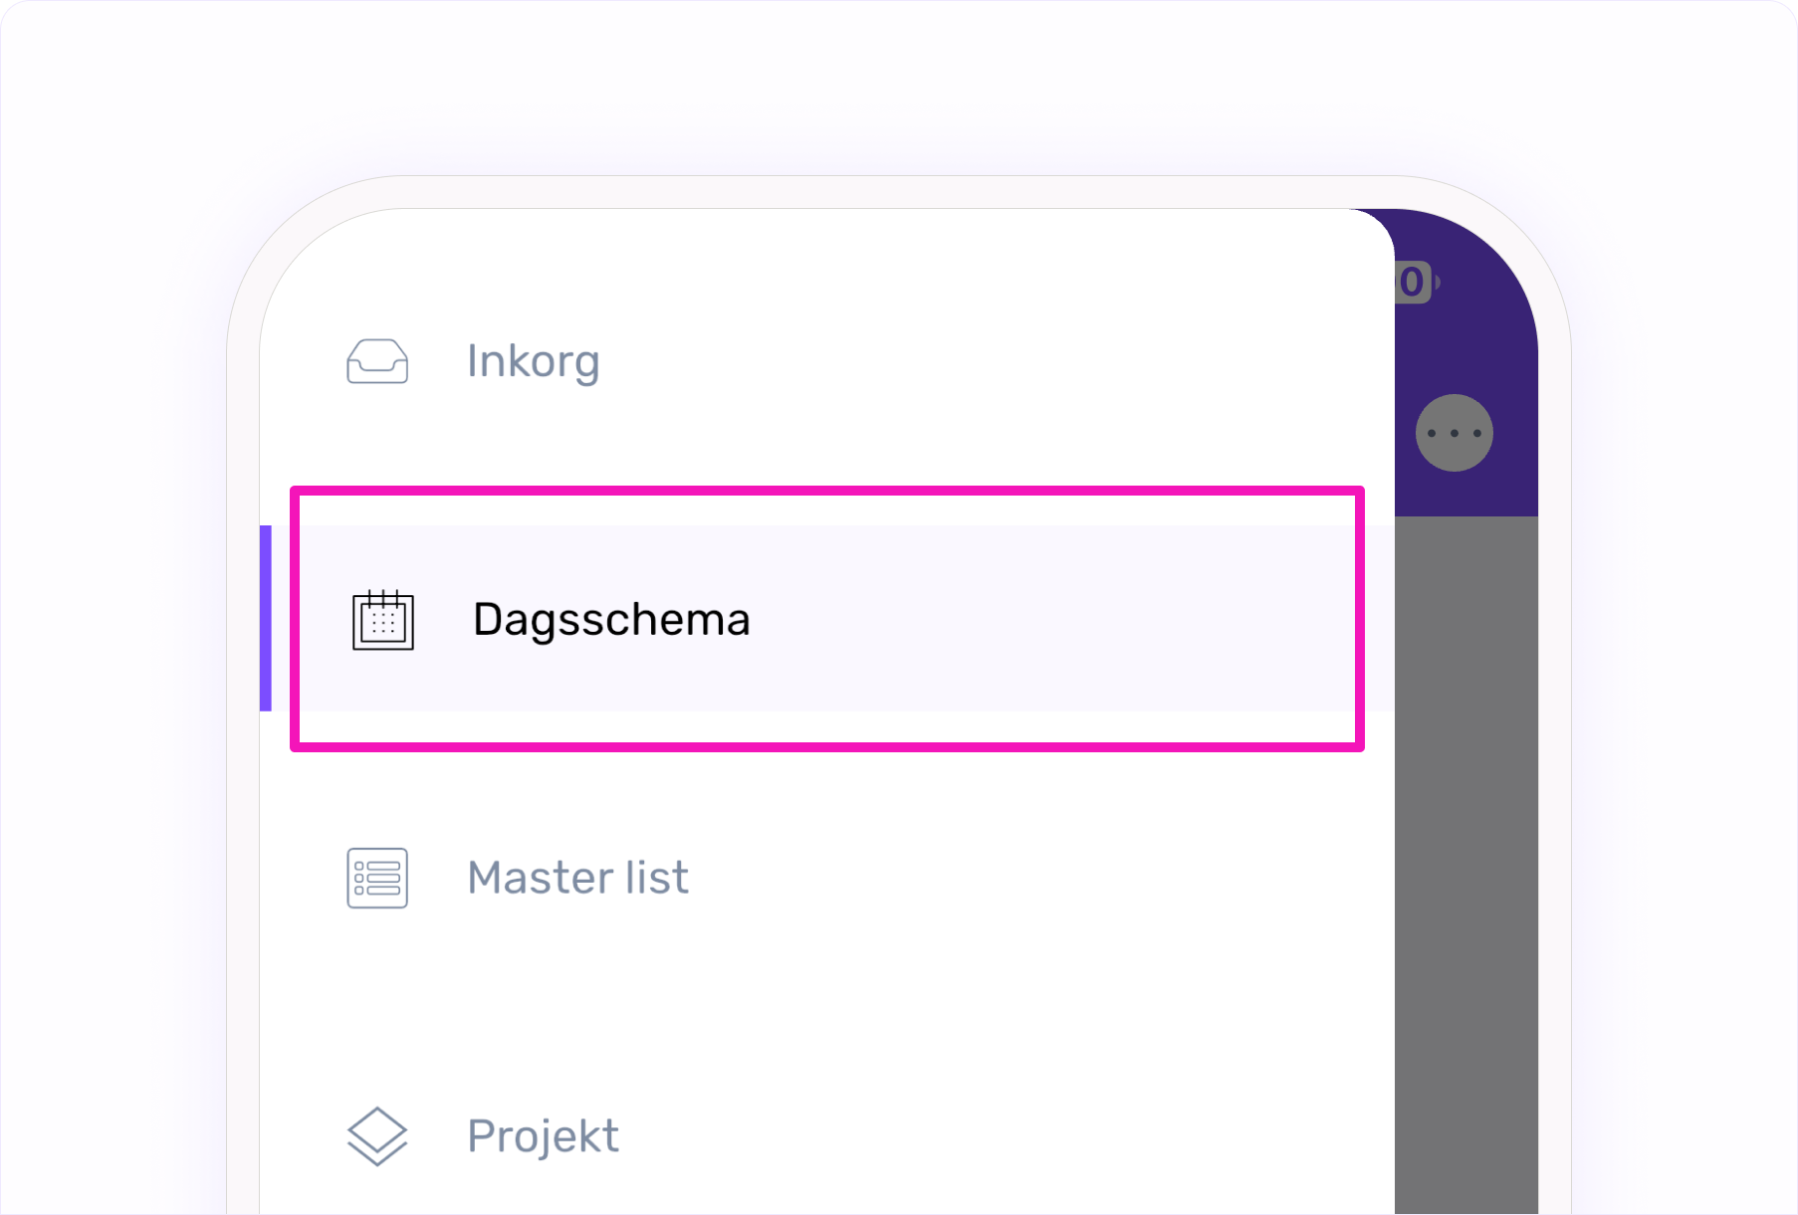Navigate to Projekt by its label
The image size is (1798, 1215).
[x=543, y=1135]
